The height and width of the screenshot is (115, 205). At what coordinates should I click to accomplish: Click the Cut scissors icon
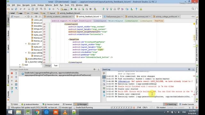click(29, 9)
